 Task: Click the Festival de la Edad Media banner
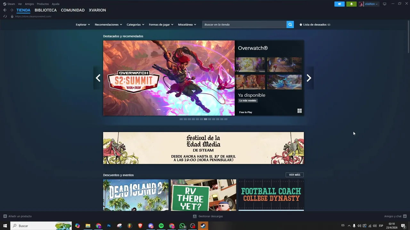(203, 148)
